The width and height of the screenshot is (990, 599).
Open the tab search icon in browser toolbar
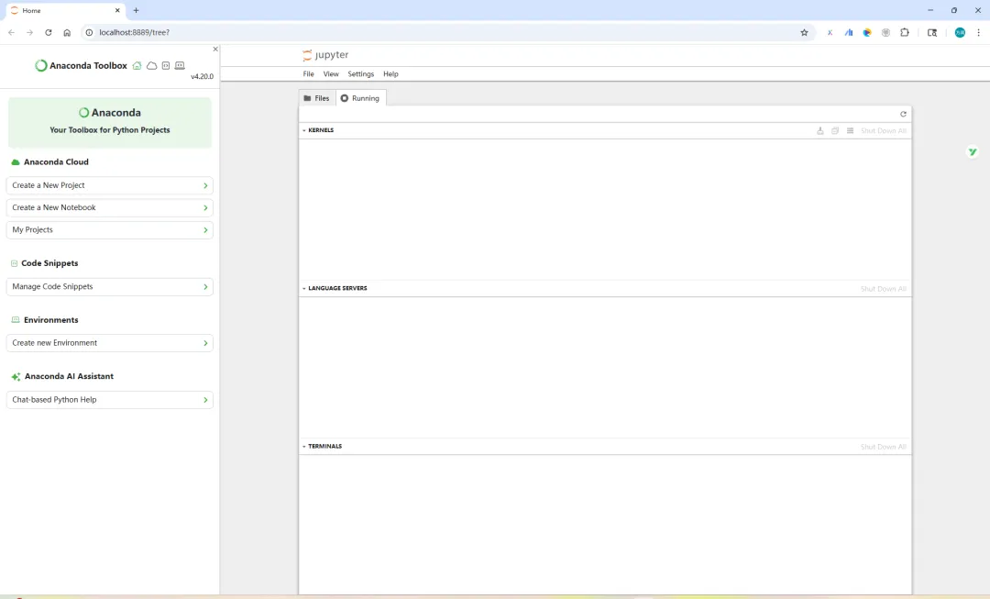tap(932, 33)
